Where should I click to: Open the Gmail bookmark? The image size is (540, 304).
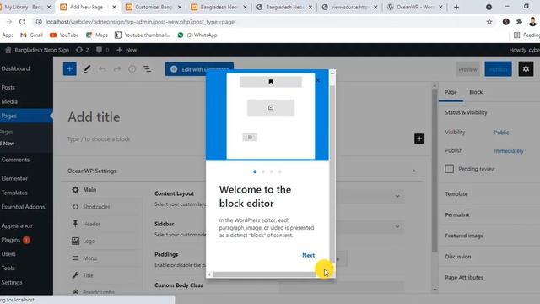coord(32,35)
